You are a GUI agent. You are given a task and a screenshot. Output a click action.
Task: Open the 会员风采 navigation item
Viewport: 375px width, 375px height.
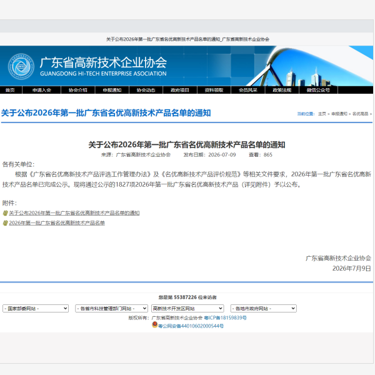pyautogui.click(x=247, y=90)
